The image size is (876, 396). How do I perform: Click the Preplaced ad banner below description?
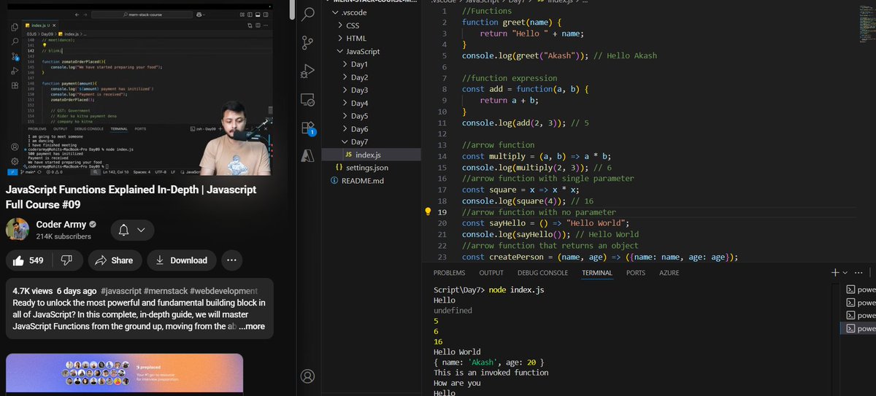click(124, 374)
